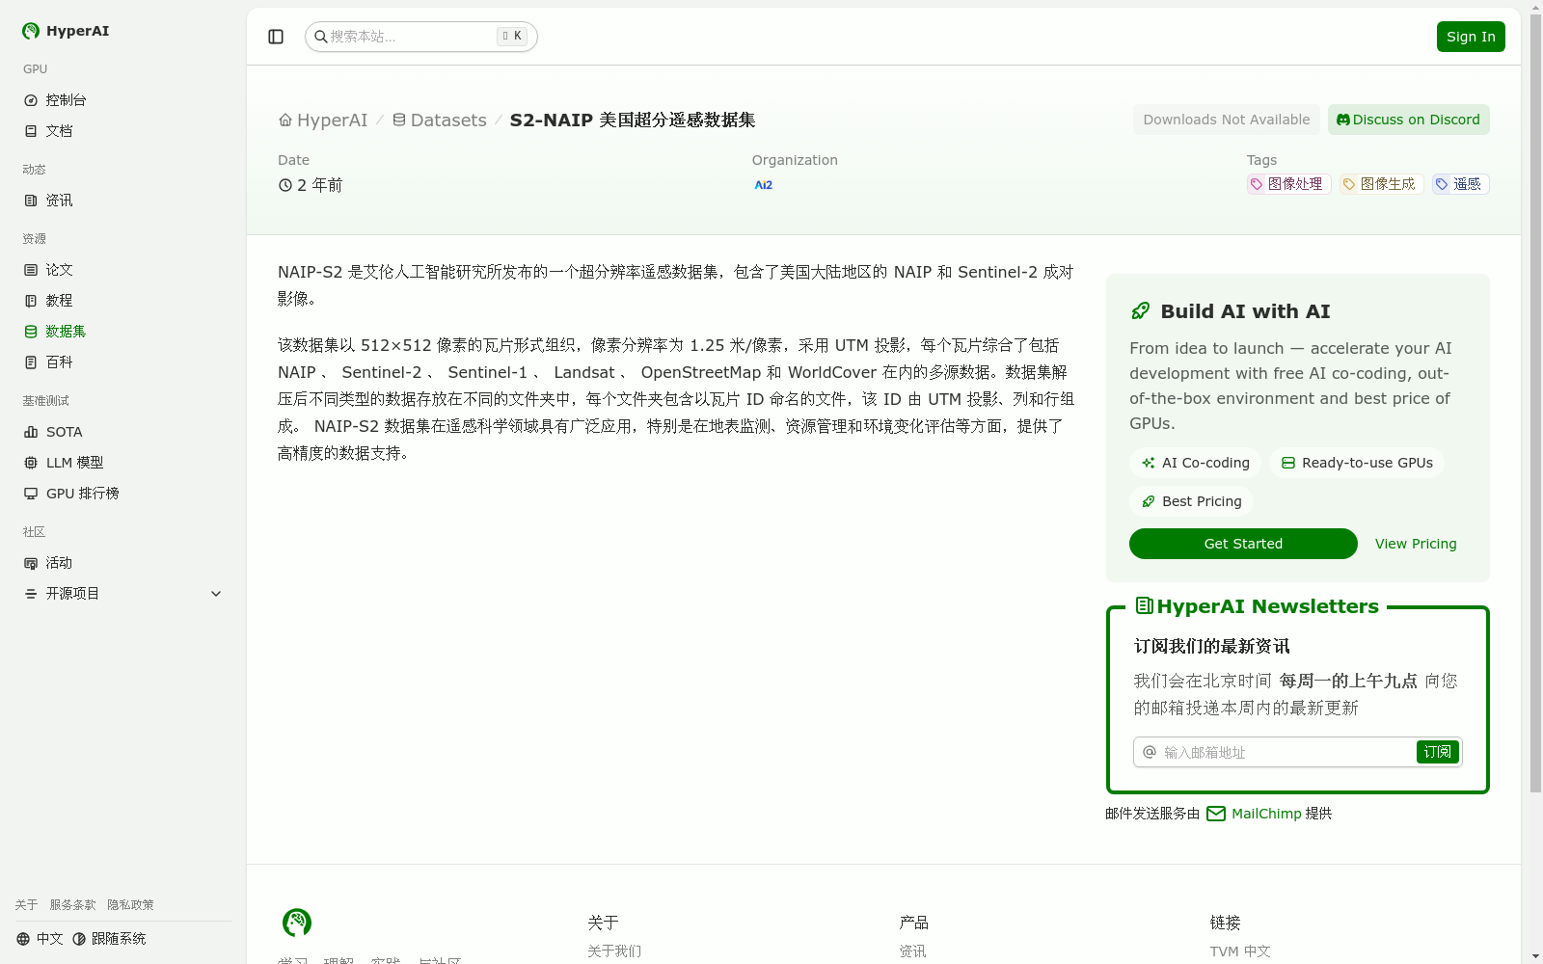Click 关于我们 in footer
The width and height of the screenshot is (1543, 964).
(614, 951)
